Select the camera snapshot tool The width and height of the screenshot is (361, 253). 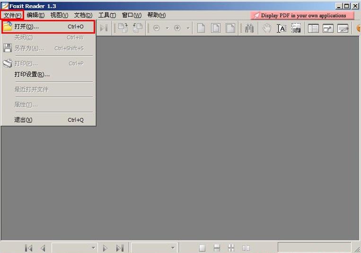pos(296,28)
